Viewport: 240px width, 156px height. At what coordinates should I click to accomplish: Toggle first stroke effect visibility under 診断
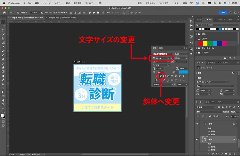(x=209, y=131)
